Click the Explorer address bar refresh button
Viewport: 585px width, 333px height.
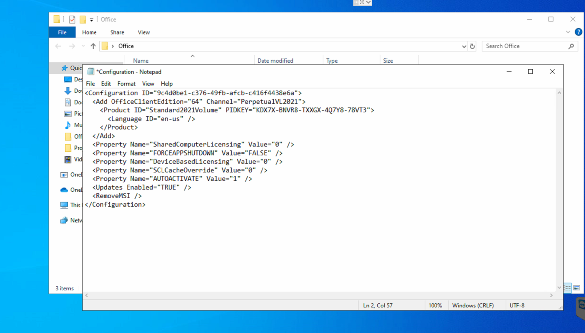(x=472, y=46)
